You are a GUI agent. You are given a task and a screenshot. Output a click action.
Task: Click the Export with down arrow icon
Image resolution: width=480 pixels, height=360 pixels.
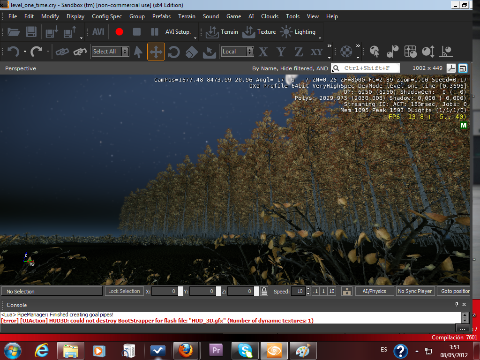[52, 32]
